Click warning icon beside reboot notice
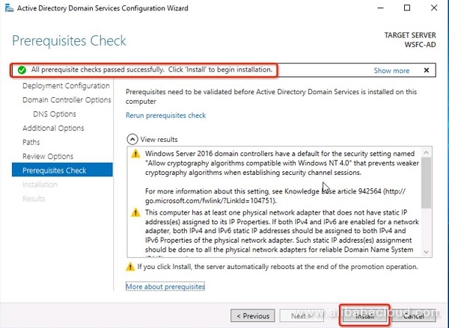This screenshot has height=328, width=449. point(130,267)
